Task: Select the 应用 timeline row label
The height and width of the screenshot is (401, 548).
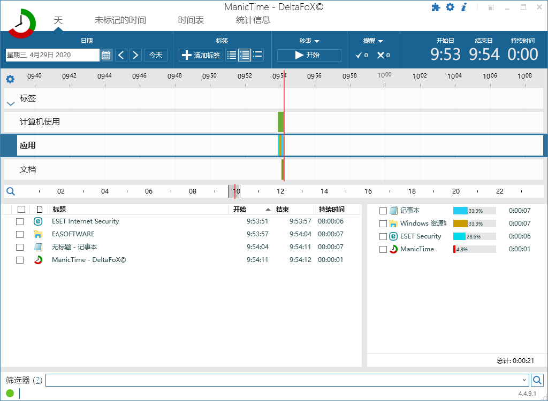Action: point(28,145)
